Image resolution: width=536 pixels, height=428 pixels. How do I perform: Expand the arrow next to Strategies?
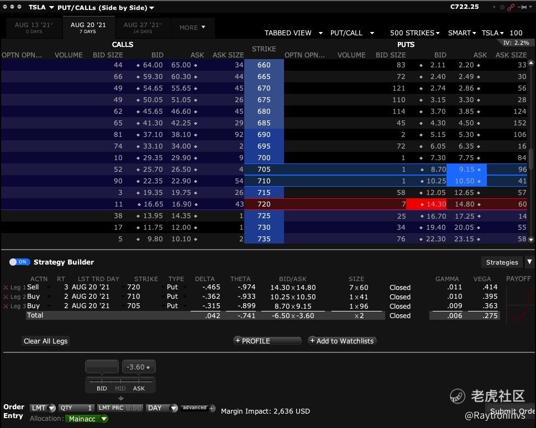click(529, 262)
